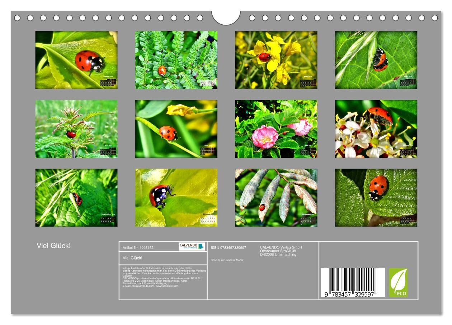
Task: Open the Mai nettle plant ladybug photo
Action: pos(76,129)
